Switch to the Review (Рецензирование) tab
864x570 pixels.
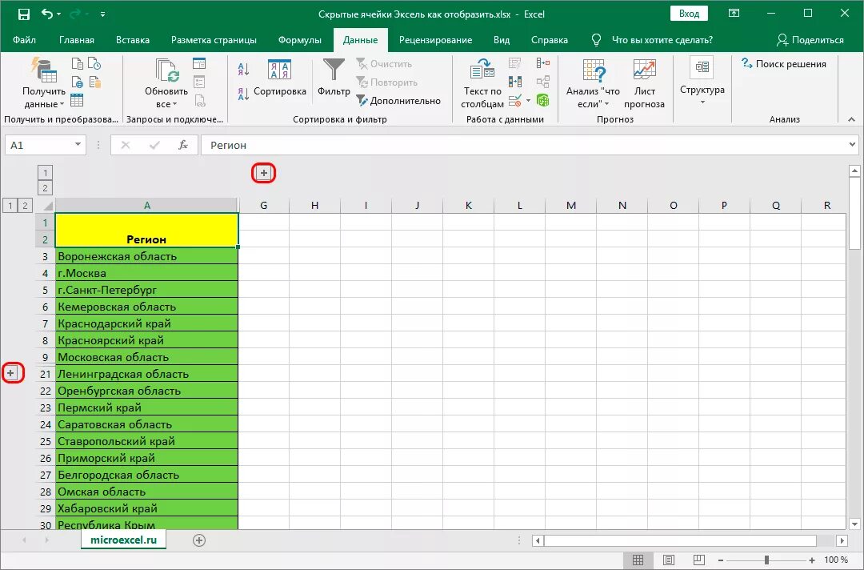tap(435, 40)
